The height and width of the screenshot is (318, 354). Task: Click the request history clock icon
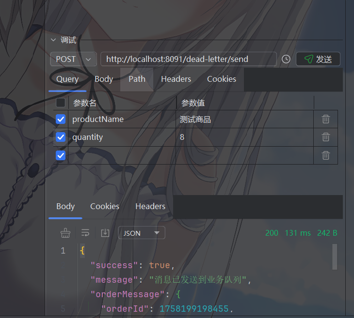point(286,59)
